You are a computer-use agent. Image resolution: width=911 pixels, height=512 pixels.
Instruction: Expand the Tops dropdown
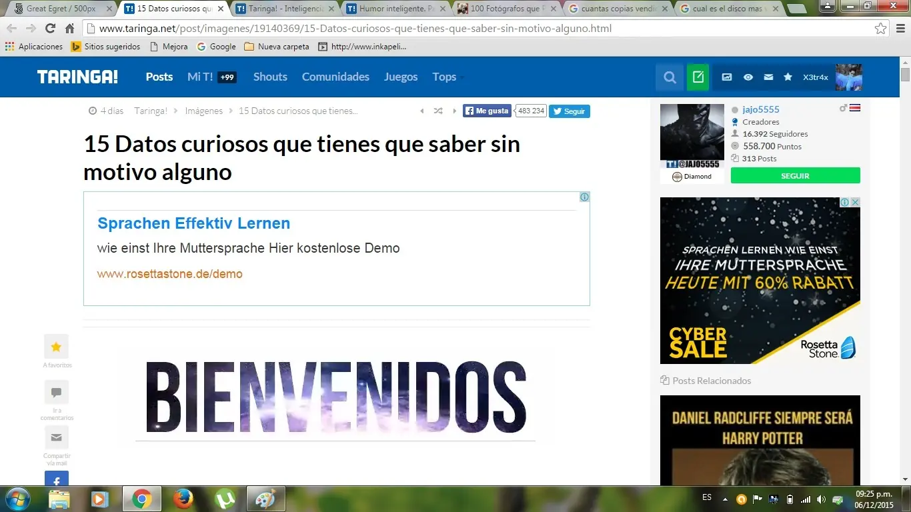[447, 77]
